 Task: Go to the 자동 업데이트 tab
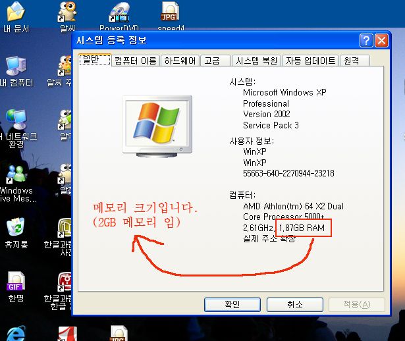[310, 61]
